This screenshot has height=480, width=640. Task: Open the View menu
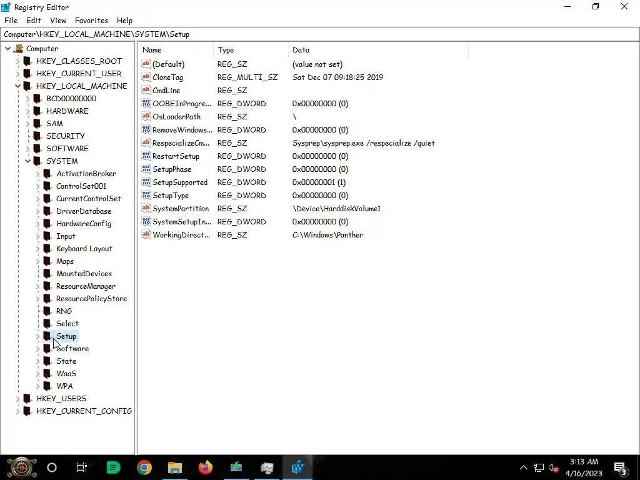(58, 21)
